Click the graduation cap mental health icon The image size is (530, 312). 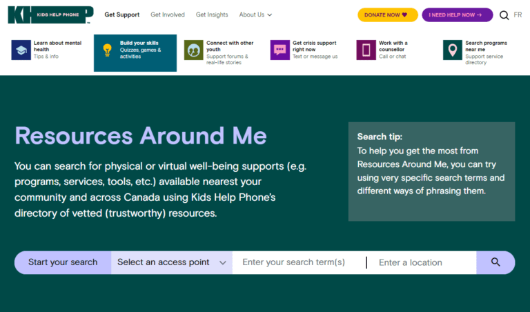pos(21,50)
